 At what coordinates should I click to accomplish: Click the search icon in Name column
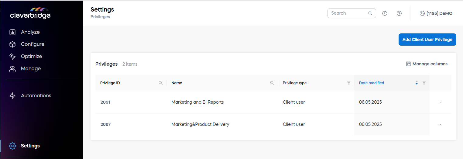(272, 83)
